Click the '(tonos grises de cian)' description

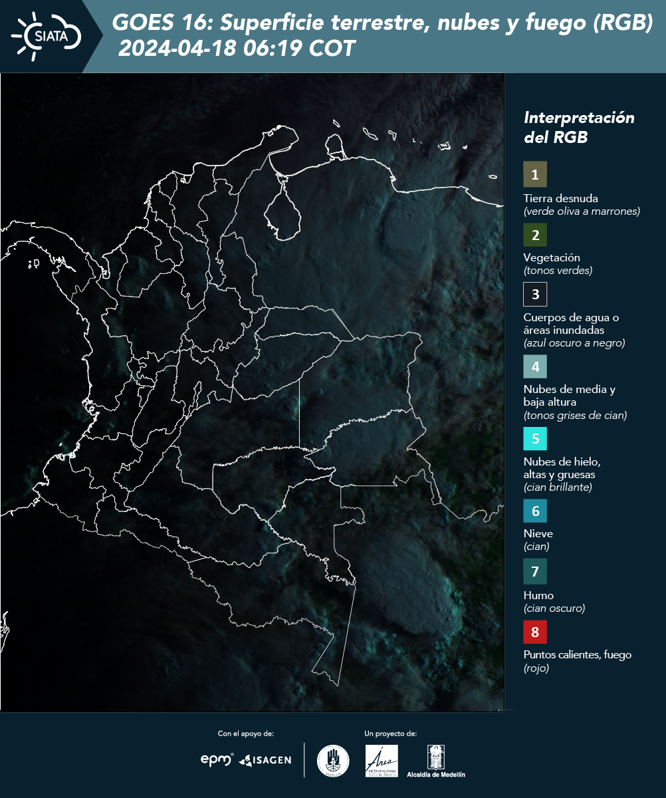pyautogui.click(x=576, y=416)
